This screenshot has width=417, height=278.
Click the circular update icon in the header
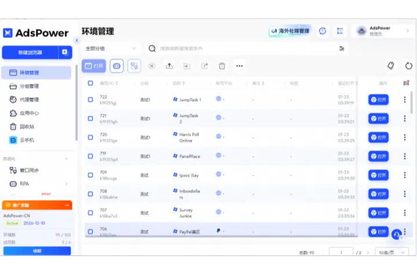click(x=323, y=31)
